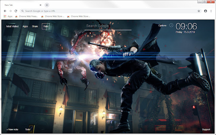
Task: Open the Chrome profile account icon
Action: pos(206,11)
